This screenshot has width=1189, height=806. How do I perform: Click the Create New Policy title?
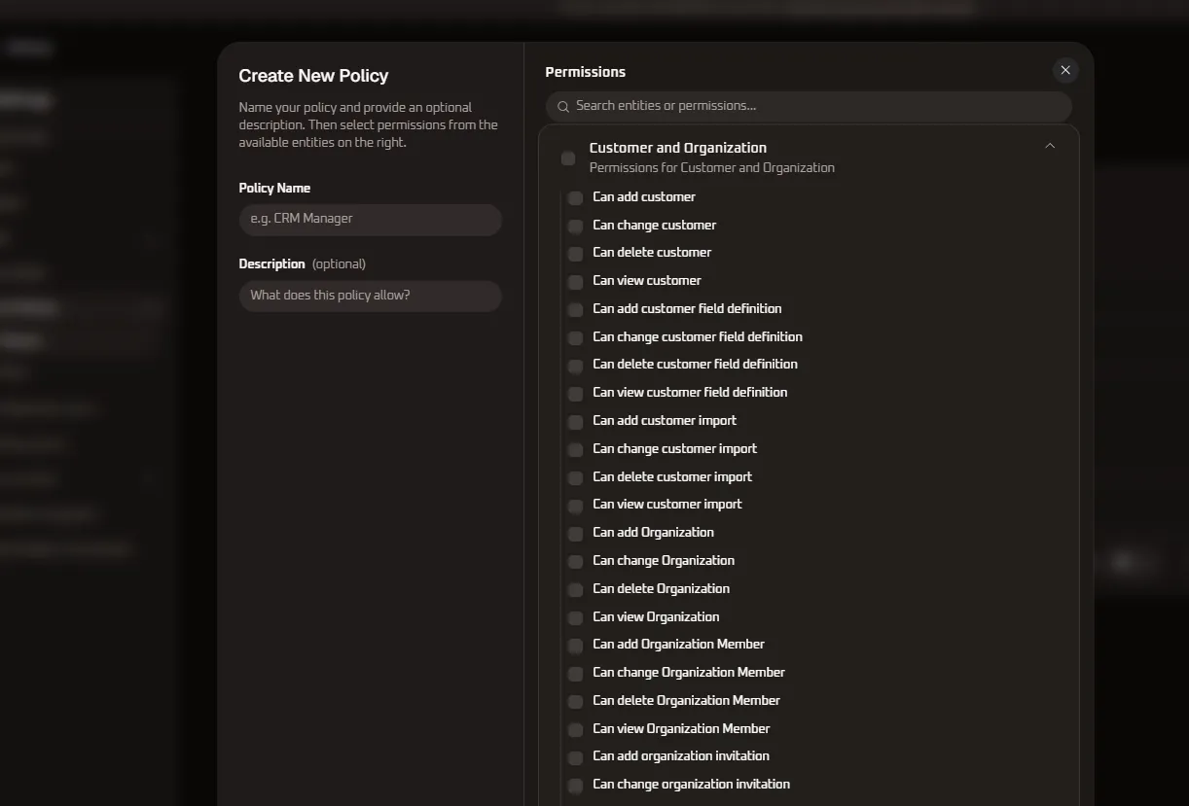[313, 76]
